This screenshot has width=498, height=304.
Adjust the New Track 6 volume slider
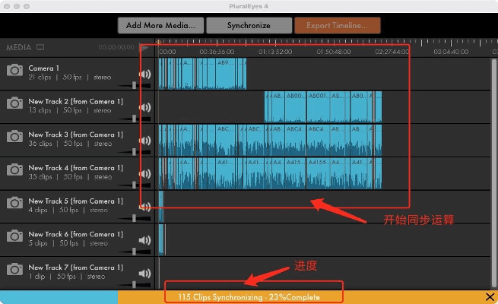point(134,252)
